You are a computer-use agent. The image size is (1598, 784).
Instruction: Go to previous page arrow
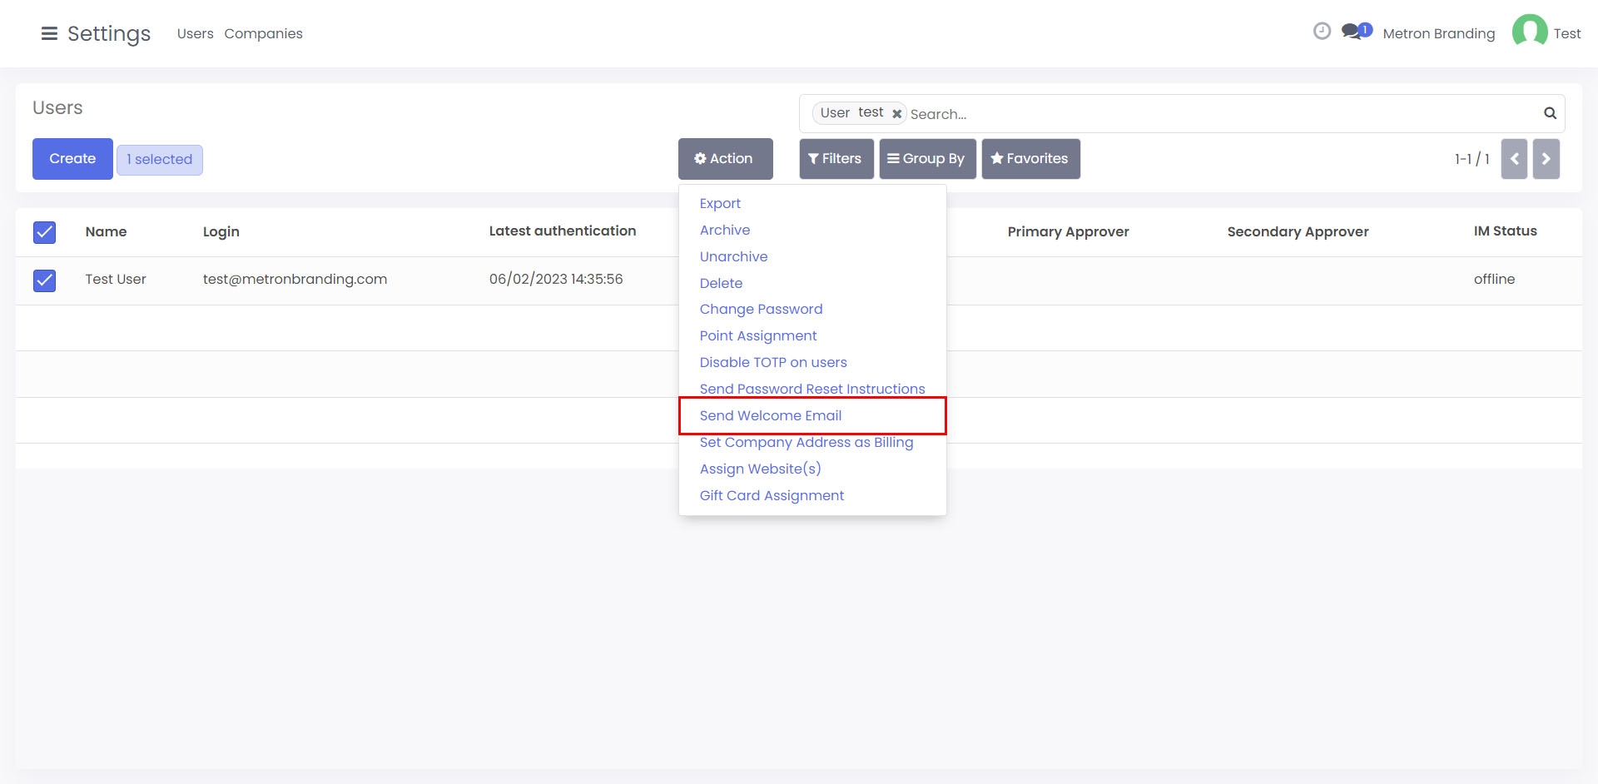(x=1514, y=159)
